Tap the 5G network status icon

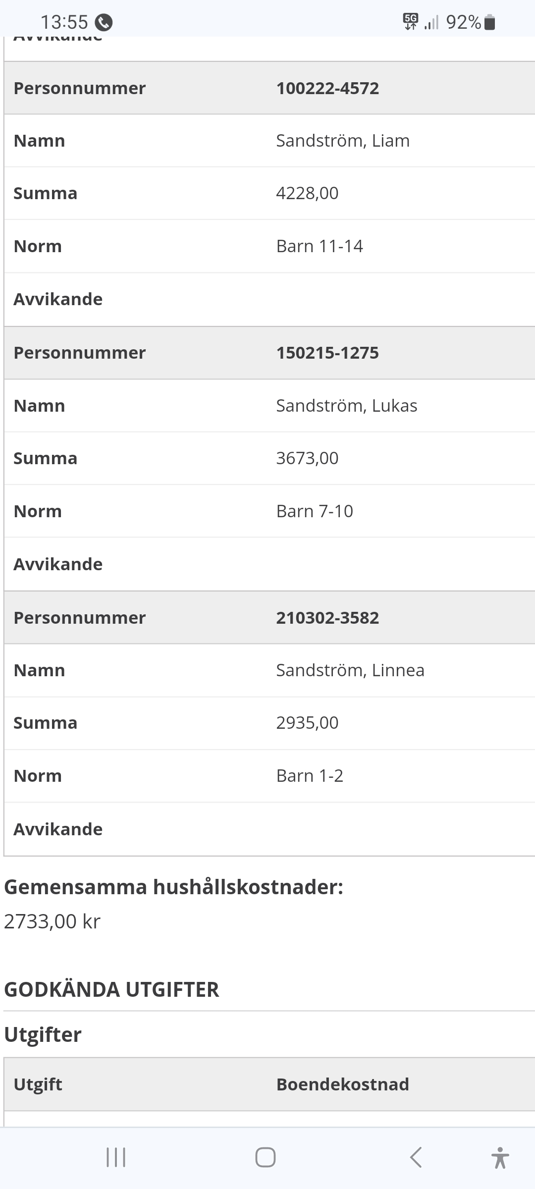[411, 22]
